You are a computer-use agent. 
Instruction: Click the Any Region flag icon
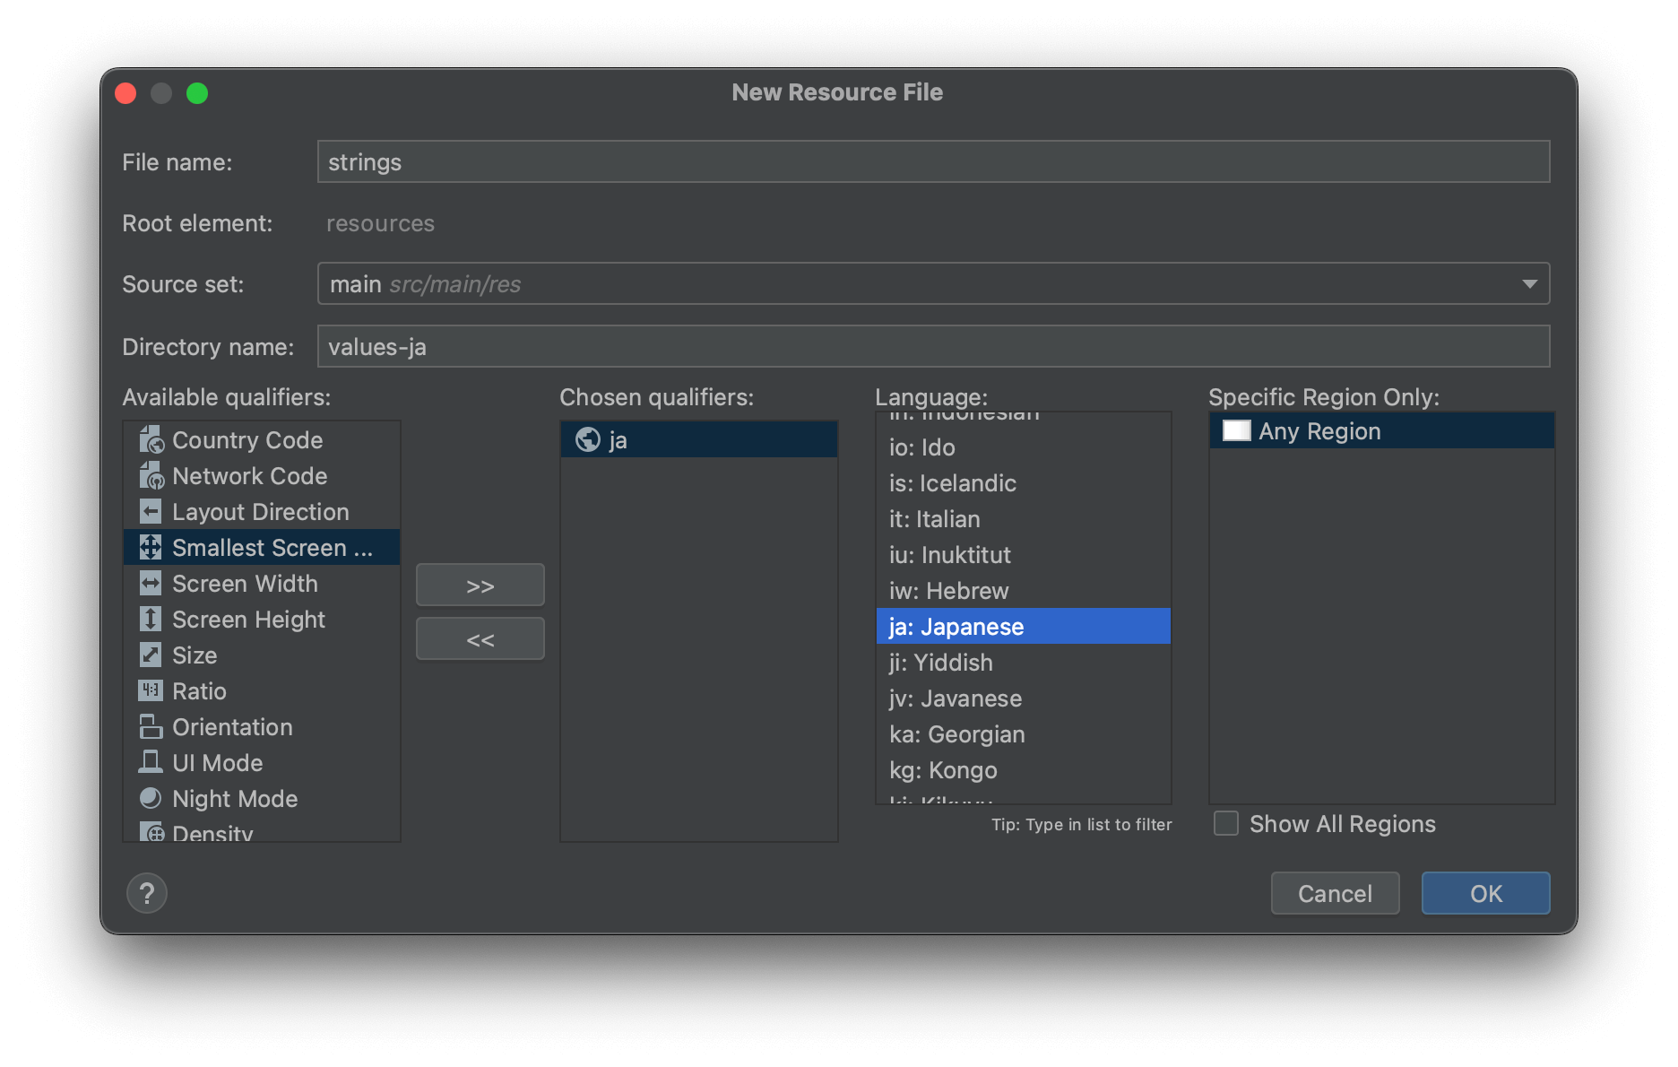[1237, 431]
